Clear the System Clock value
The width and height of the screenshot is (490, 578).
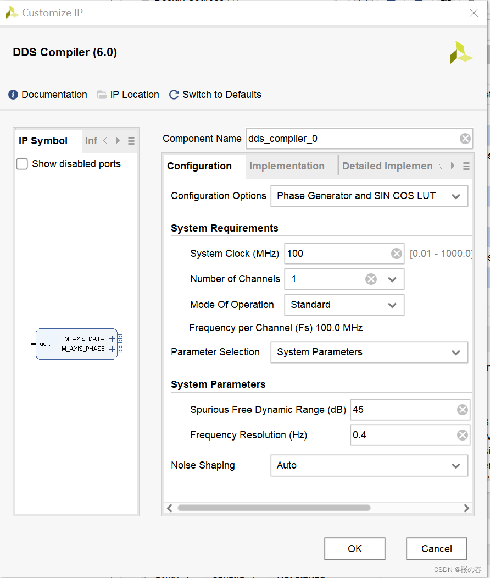click(396, 254)
